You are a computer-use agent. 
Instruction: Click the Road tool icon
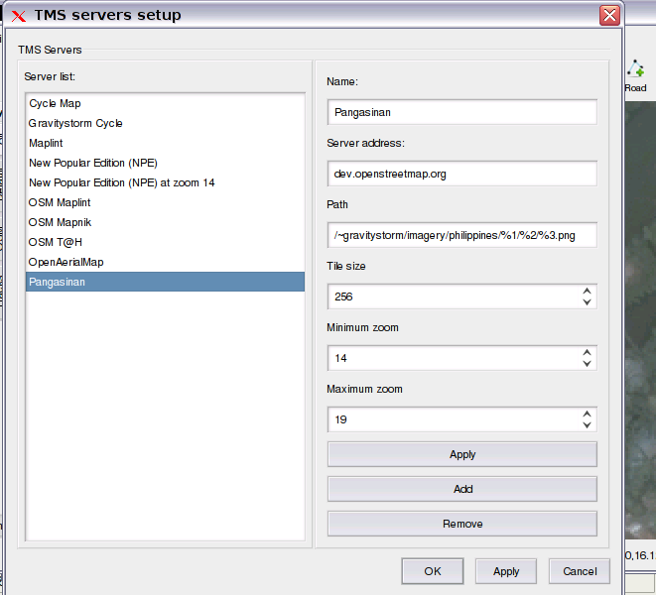coord(635,69)
